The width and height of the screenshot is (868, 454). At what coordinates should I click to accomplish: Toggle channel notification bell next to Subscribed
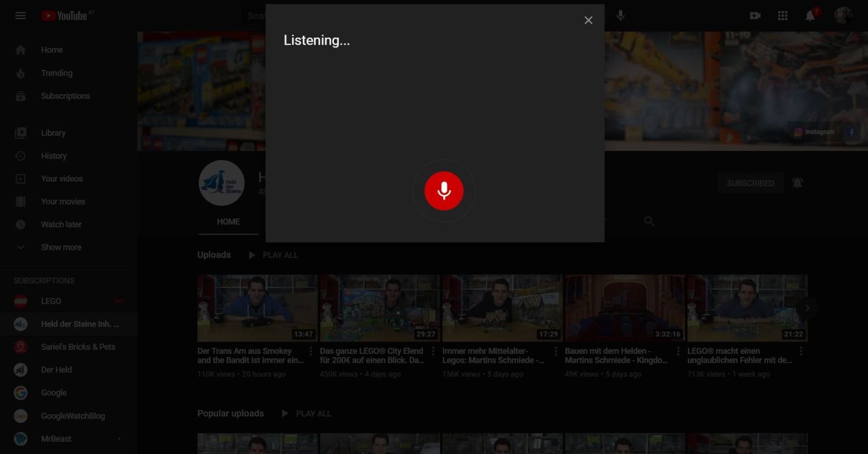tap(797, 183)
